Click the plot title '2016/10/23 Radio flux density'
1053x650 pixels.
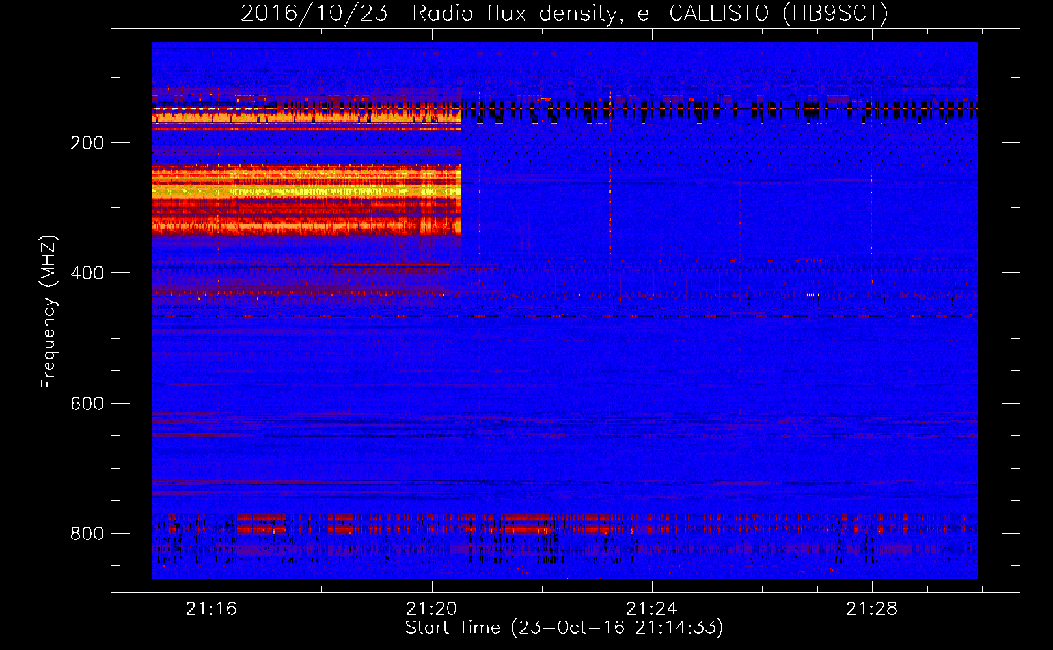click(564, 14)
